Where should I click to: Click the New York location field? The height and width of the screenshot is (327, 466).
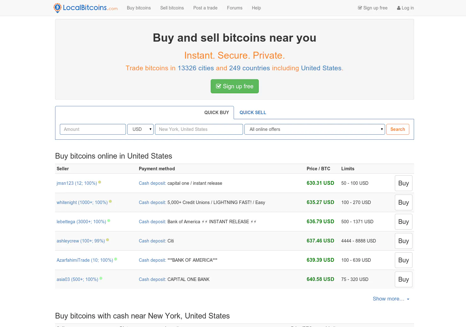pyautogui.click(x=199, y=129)
